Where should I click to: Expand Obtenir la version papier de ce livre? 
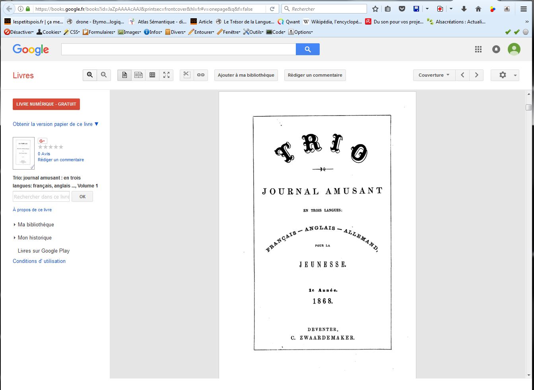55,124
